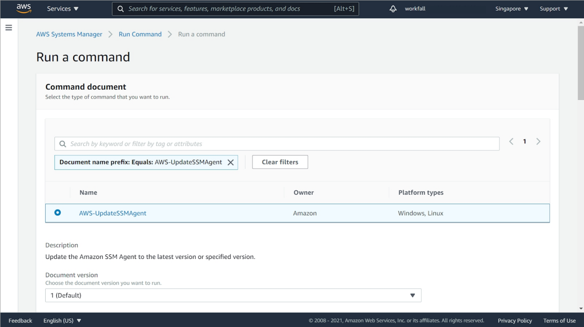
Task: Click the page vertical scrollbar thumb
Action: pyautogui.click(x=580, y=62)
